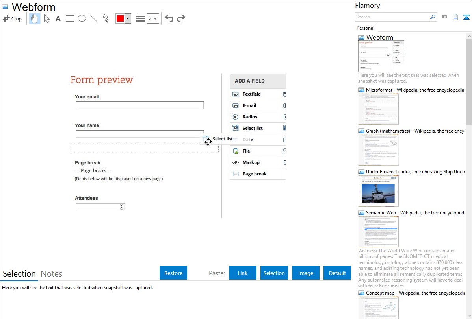The width and height of the screenshot is (472, 319).
Task: Click the camera capture icon
Action: point(444,17)
